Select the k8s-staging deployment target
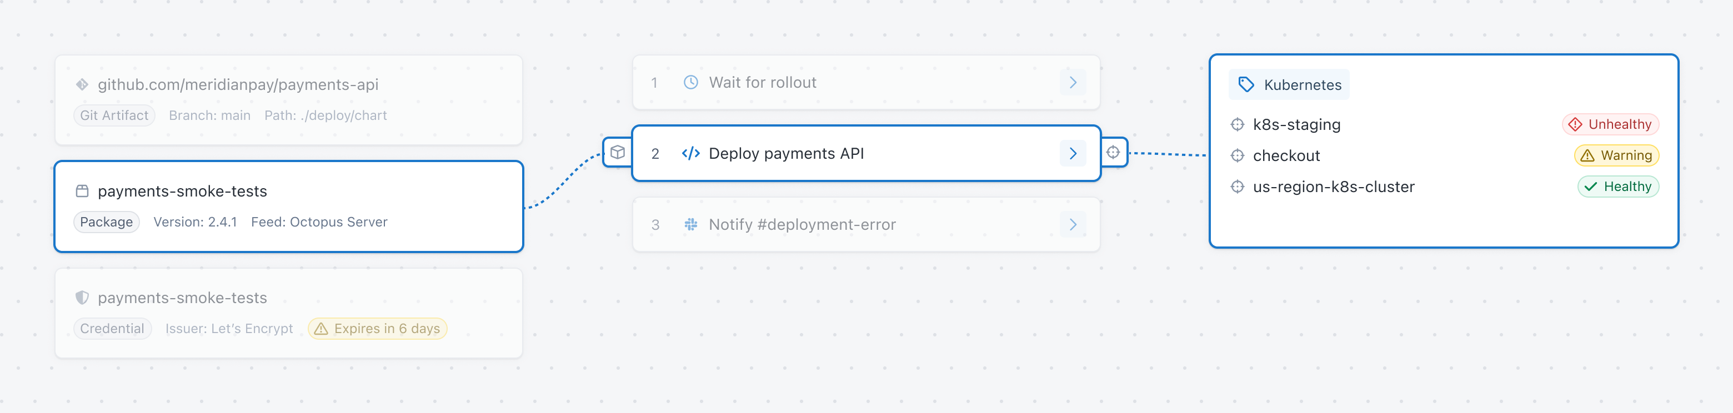This screenshot has width=1733, height=413. coord(1296,124)
